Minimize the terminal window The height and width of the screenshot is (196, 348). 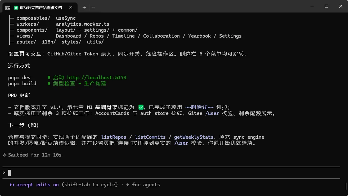(x=312, y=6)
